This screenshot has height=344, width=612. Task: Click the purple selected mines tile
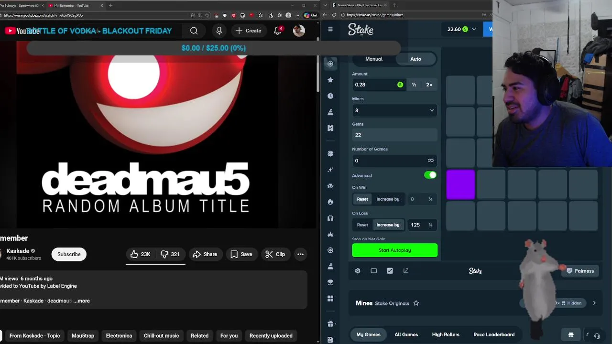(460, 184)
